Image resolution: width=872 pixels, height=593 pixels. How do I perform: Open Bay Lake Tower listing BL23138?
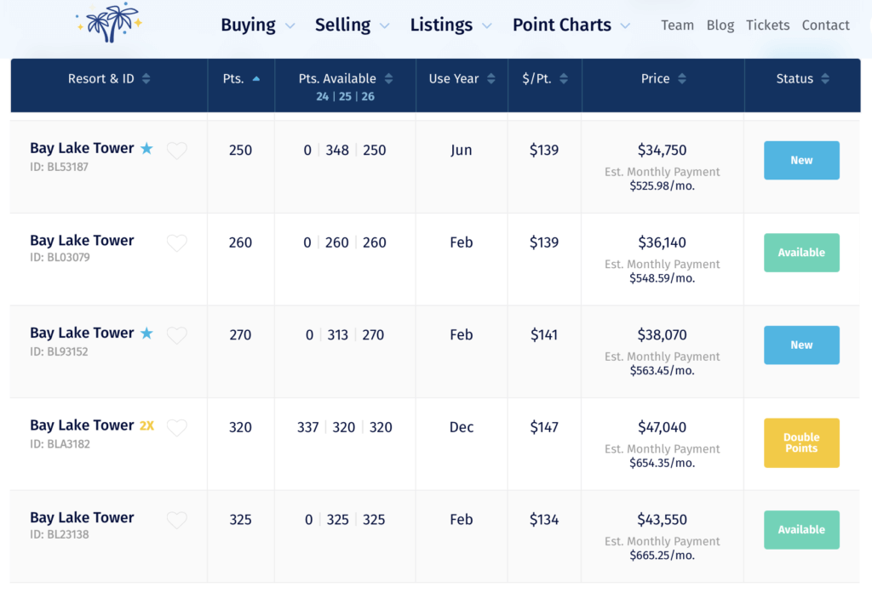82,517
